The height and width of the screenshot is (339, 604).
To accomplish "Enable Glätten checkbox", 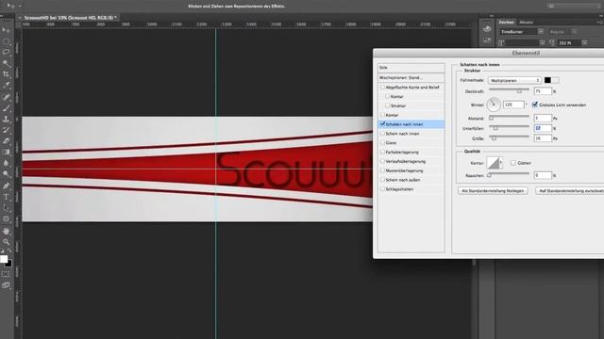I will (x=513, y=163).
